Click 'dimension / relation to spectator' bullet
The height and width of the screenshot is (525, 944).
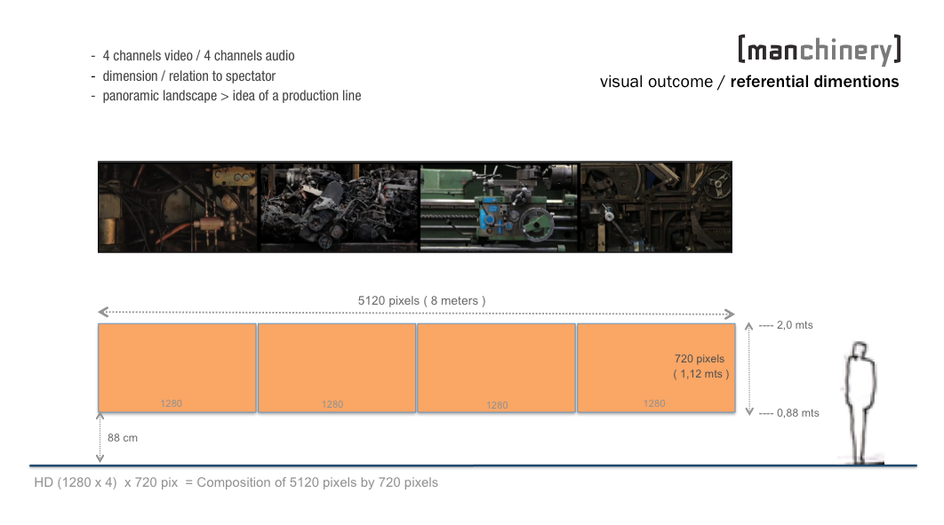(189, 76)
